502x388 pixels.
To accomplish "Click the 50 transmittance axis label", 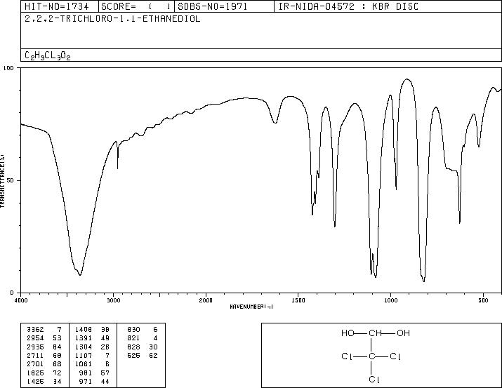I will pos(10,180).
